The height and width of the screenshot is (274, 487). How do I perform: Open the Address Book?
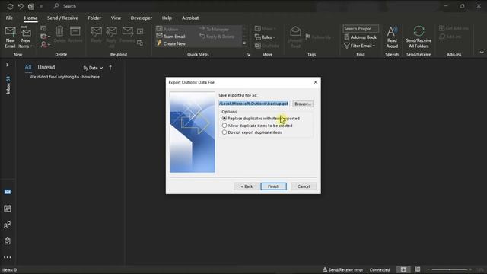click(x=360, y=37)
